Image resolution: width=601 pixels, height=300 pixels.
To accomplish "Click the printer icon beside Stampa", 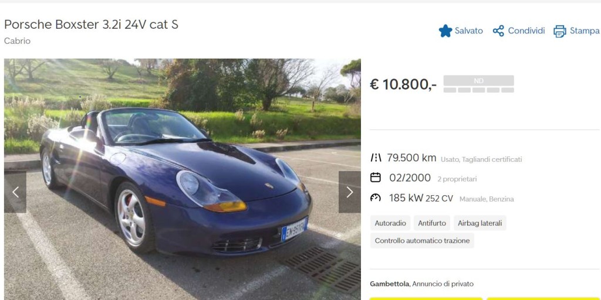I will [x=559, y=32].
